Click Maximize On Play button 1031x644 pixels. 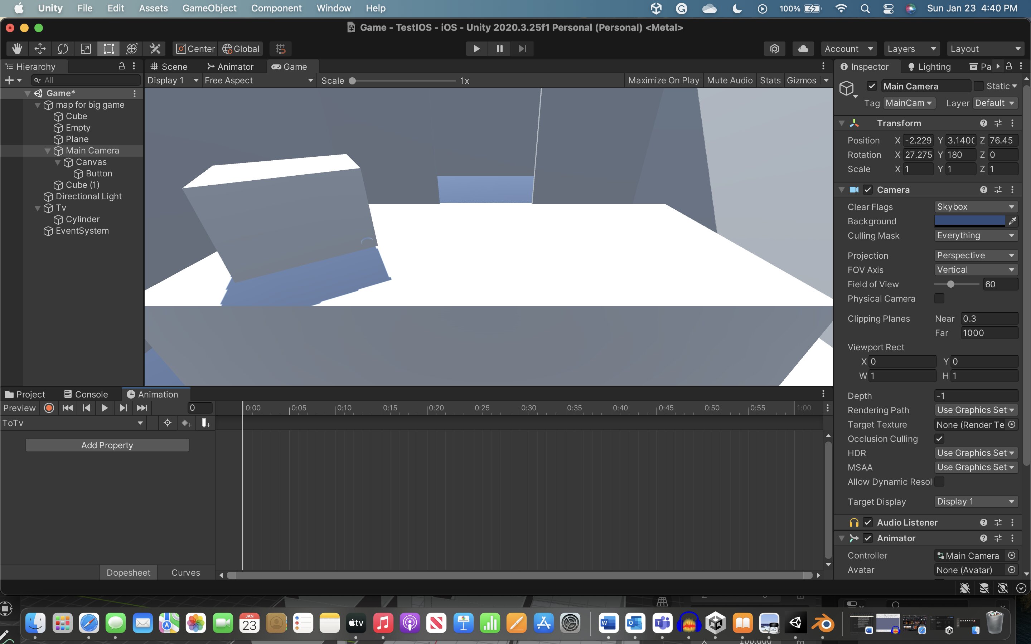click(663, 80)
